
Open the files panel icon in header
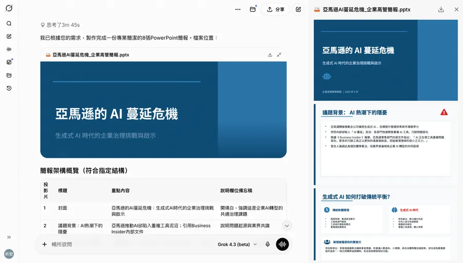[x=253, y=9]
